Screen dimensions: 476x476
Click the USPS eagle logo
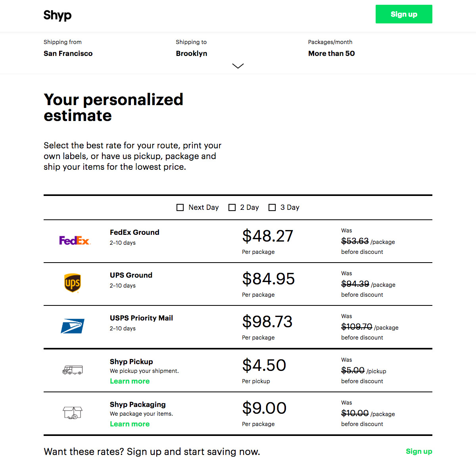point(73,326)
